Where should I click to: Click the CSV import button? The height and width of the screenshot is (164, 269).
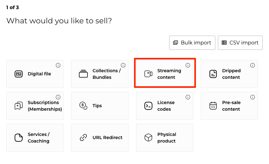point(240,43)
